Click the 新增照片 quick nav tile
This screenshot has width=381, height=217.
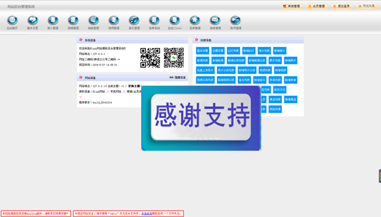click(x=291, y=60)
